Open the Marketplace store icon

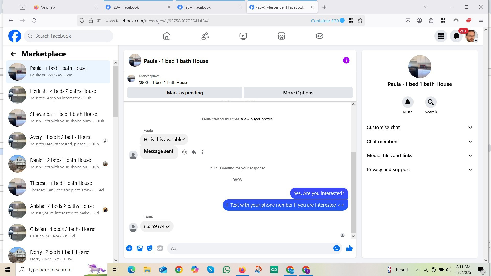pyautogui.click(x=281, y=36)
